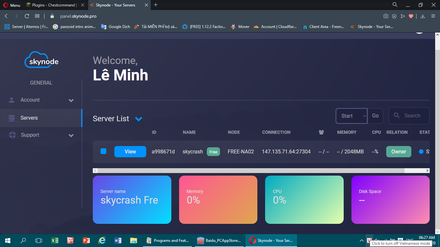This screenshot has height=247, width=440.
Task: Open the Google Dịch bookmark
Action: pyautogui.click(x=116, y=27)
